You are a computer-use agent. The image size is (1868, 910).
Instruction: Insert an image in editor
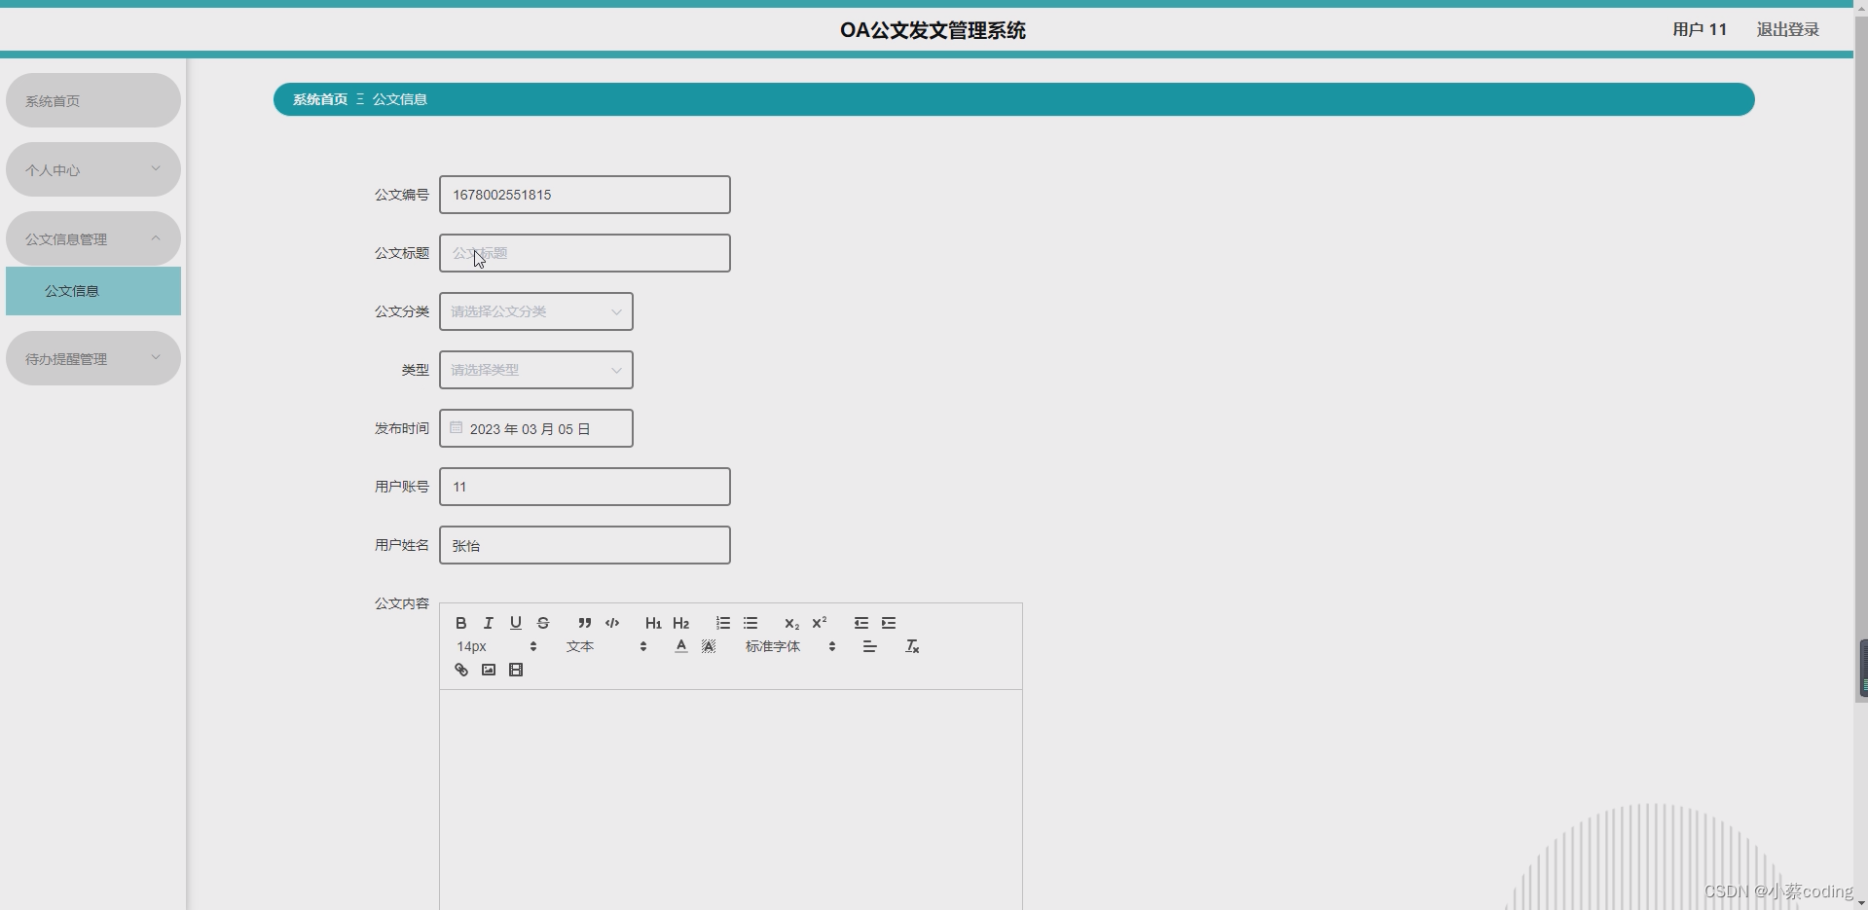click(x=489, y=670)
